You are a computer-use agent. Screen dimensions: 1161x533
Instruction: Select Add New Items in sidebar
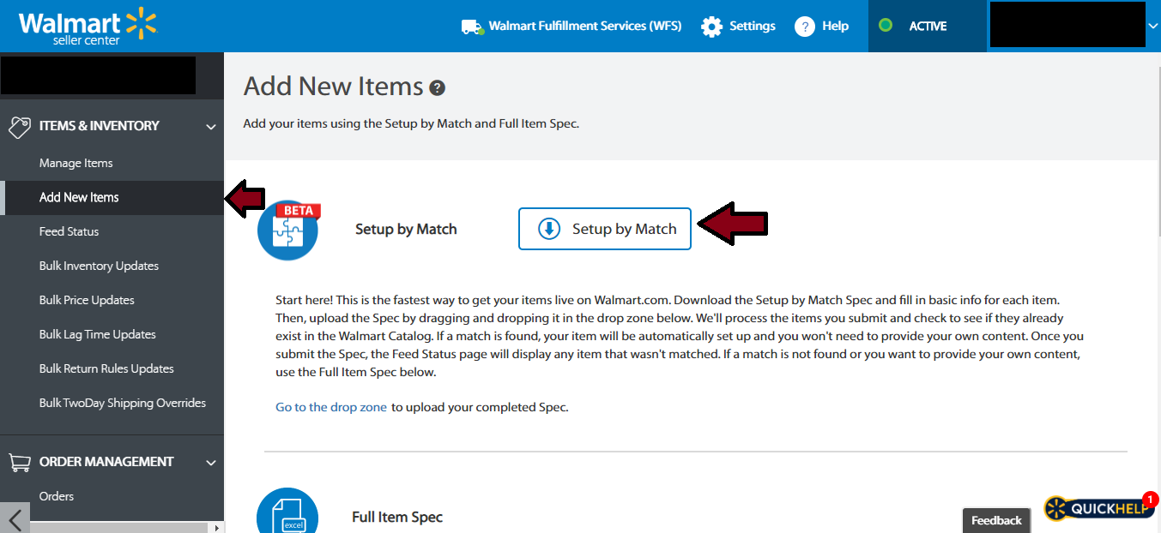pos(112,197)
